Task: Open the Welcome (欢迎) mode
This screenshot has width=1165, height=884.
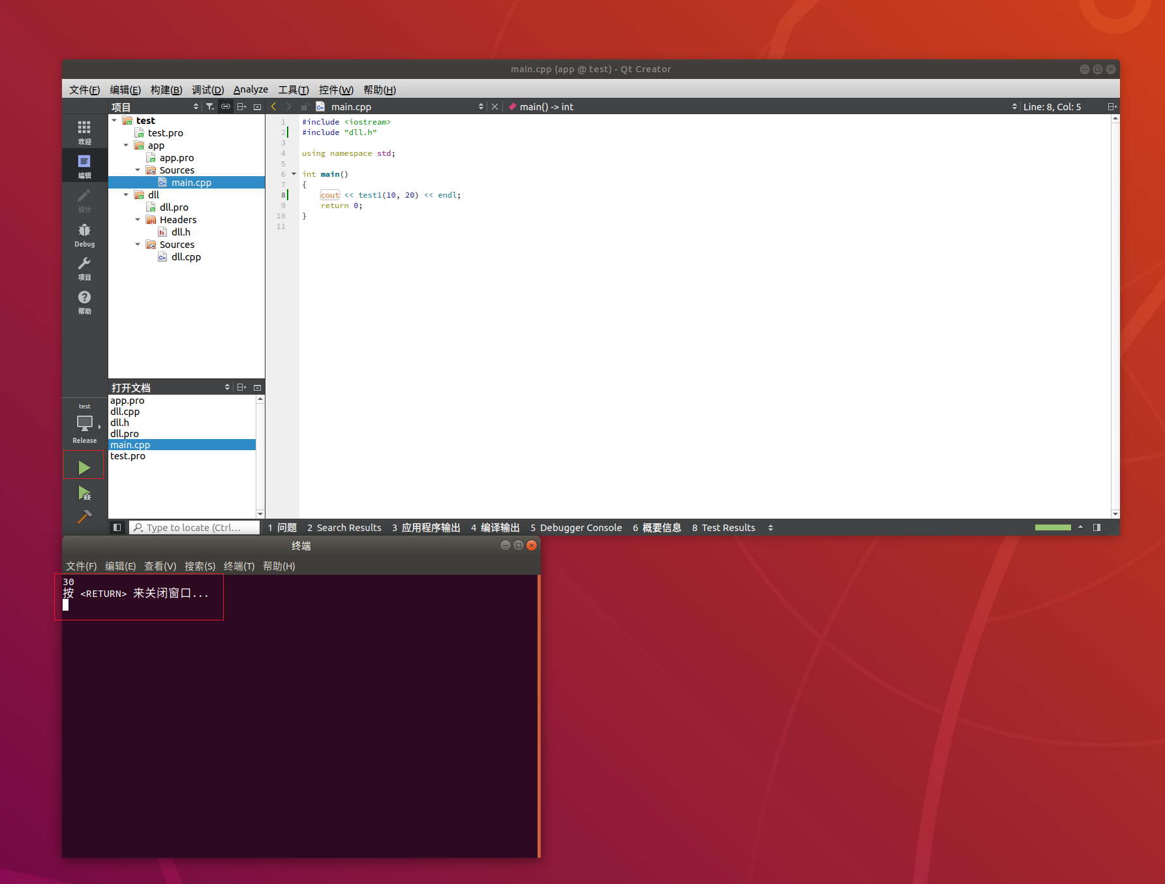Action: pos(84,132)
